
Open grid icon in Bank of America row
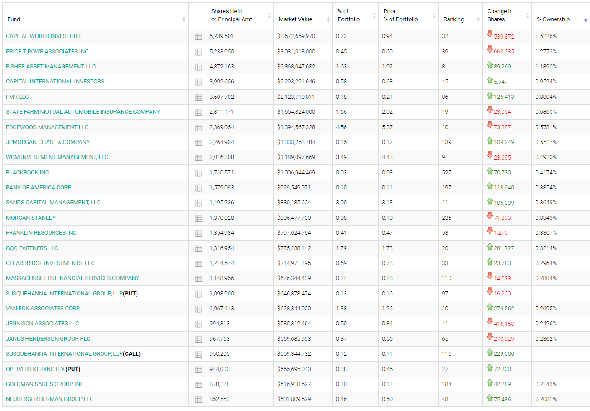tap(198, 188)
